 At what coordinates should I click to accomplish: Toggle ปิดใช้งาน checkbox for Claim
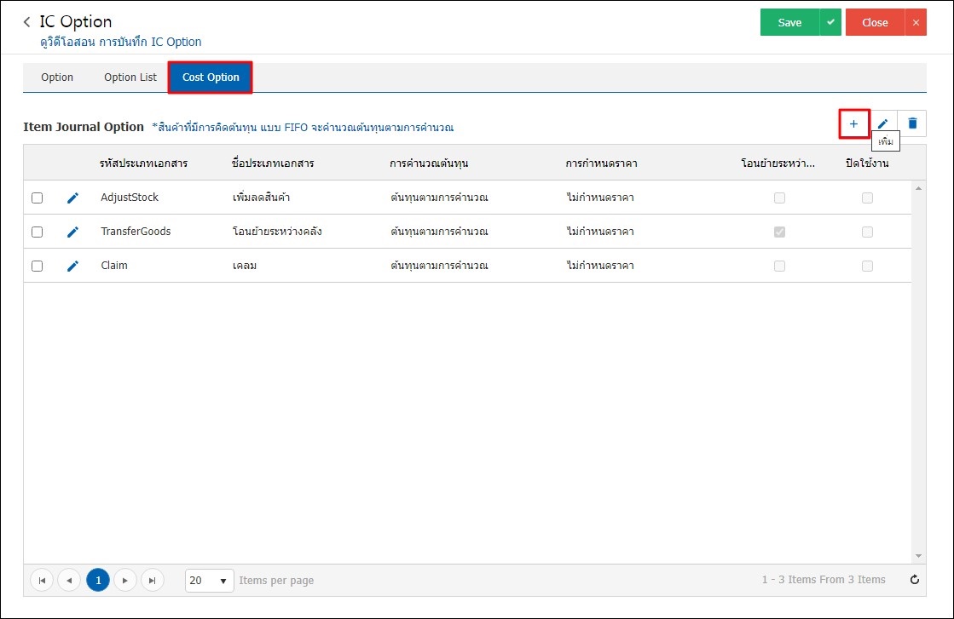[x=868, y=266]
